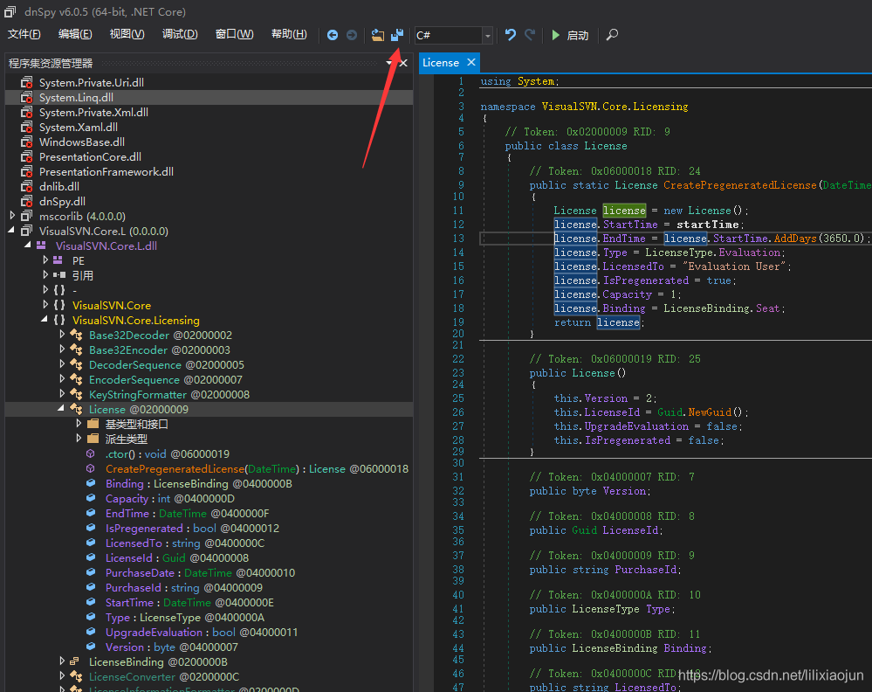Collapse the License @02000009 class node
The image size is (872, 692).
[62, 409]
